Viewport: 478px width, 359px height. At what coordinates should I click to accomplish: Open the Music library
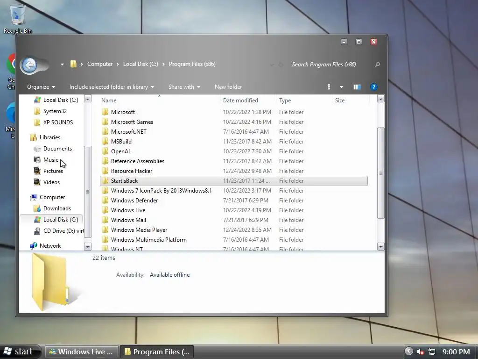click(x=50, y=160)
